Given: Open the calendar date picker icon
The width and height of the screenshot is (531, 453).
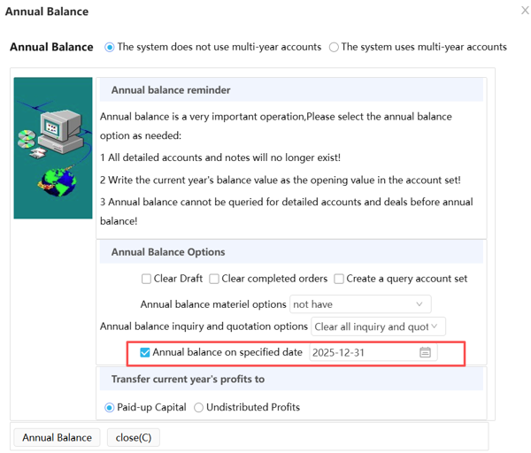Looking at the screenshot, I should [425, 352].
